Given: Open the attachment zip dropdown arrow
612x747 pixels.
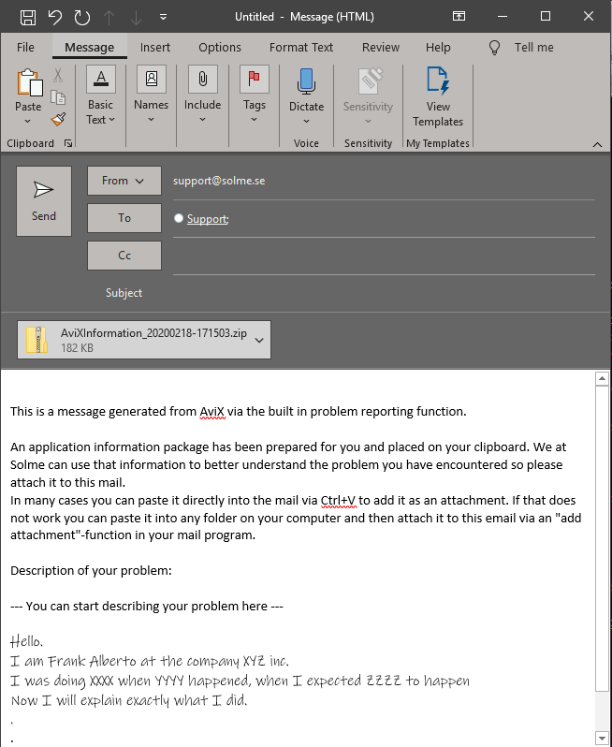Looking at the screenshot, I should pyautogui.click(x=259, y=340).
